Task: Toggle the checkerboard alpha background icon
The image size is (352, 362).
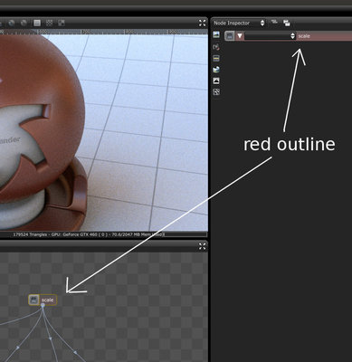Action: click(x=49, y=23)
